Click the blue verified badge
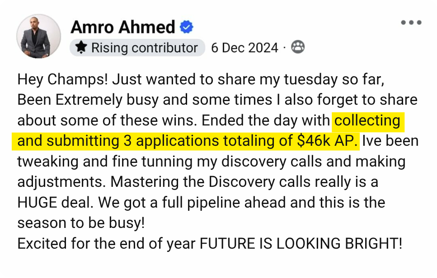Screen dimensions: 437x278 [187, 28]
